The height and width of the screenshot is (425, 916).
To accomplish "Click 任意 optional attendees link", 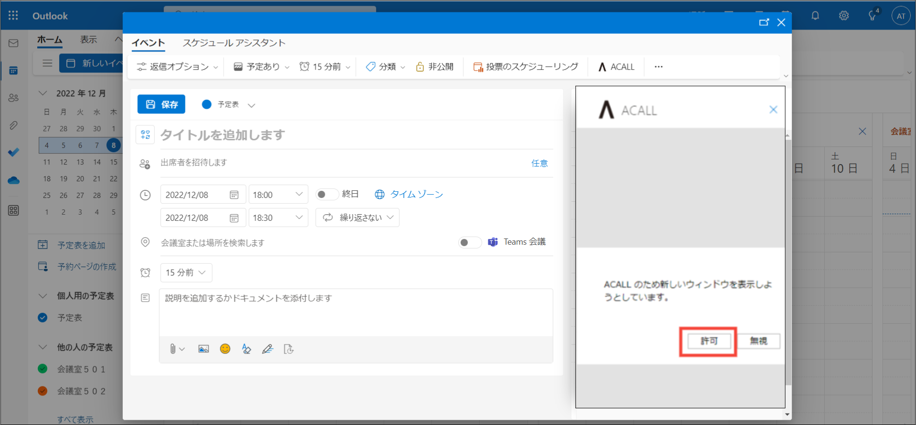I will click(539, 163).
